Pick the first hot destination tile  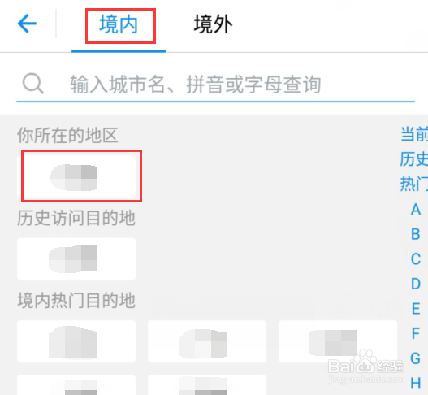pyautogui.click(x=76, y=341)
